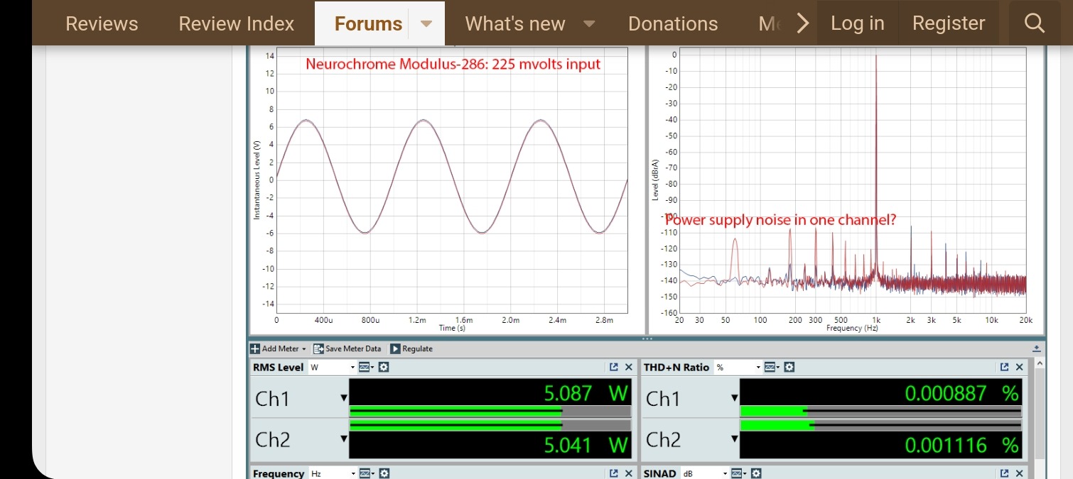
Task: Expand the What's new dropdown arrow
Action: 589,23
